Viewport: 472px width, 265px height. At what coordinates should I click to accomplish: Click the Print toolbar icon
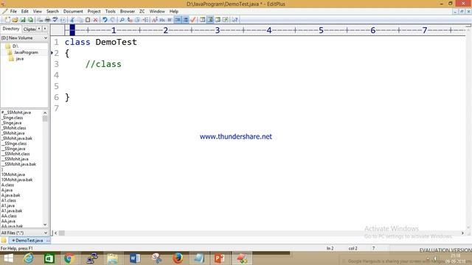click(47, 20)
